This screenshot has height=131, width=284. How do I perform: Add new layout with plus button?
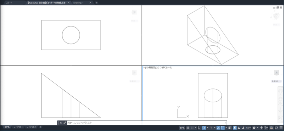coord(40,127)
